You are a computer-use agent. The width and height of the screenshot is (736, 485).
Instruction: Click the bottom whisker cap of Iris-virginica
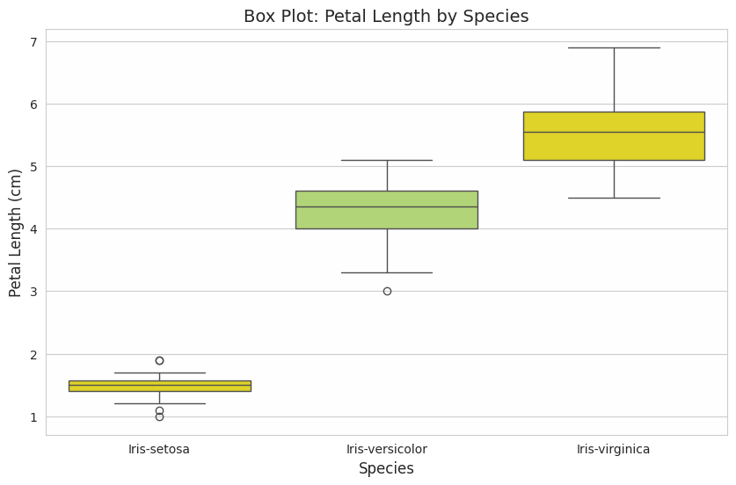click(614, 198)
